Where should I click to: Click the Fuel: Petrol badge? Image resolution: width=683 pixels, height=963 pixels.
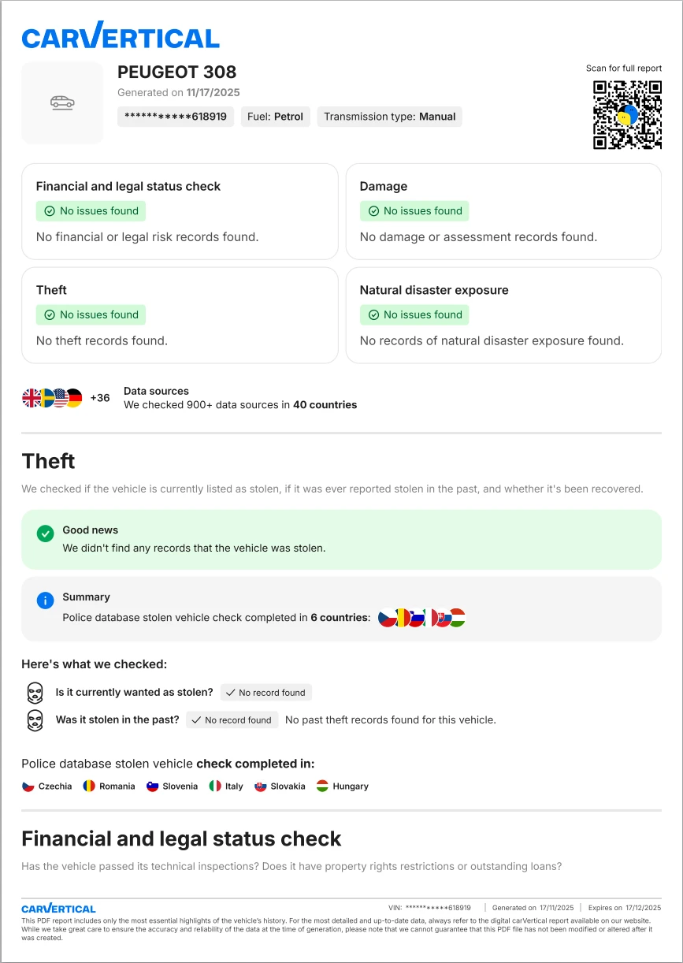[x=275, y=117]
